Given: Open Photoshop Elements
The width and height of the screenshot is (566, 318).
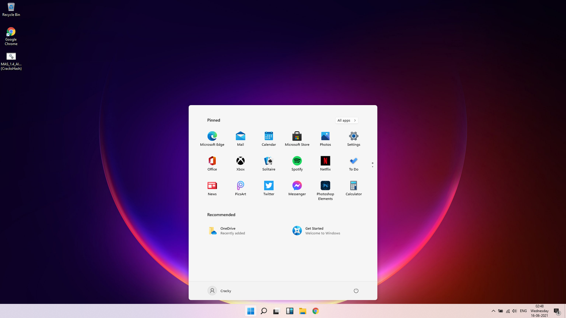Looking at the screenshot, I should coord(325,190).
